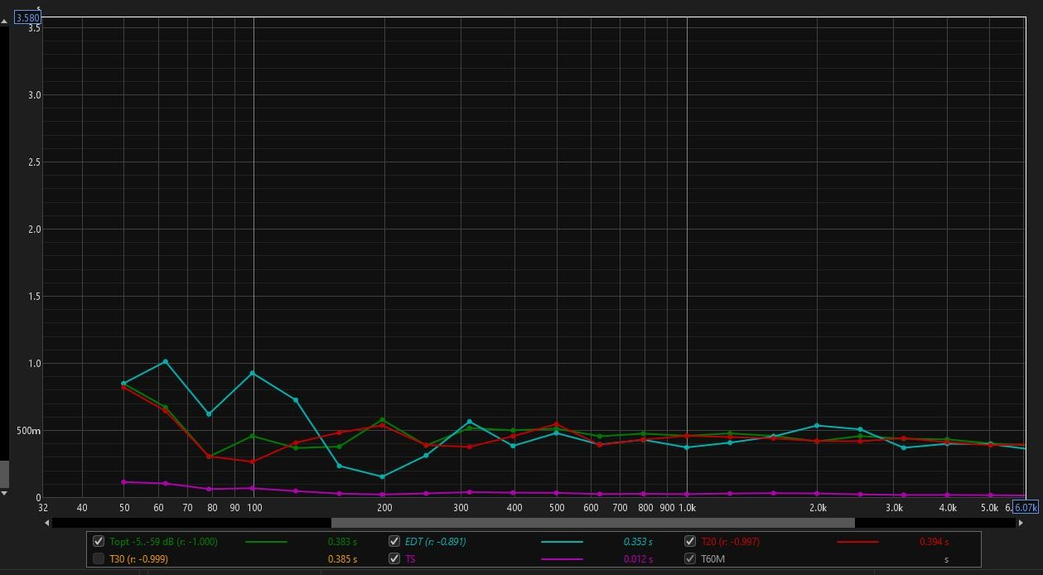Click the EDT peak point near 60 Hz

(x=166, y=361)
